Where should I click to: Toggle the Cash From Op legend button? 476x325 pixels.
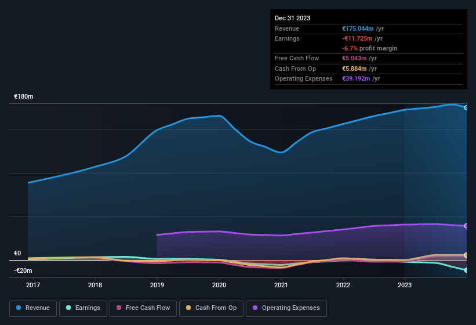[x=210, y=308]
